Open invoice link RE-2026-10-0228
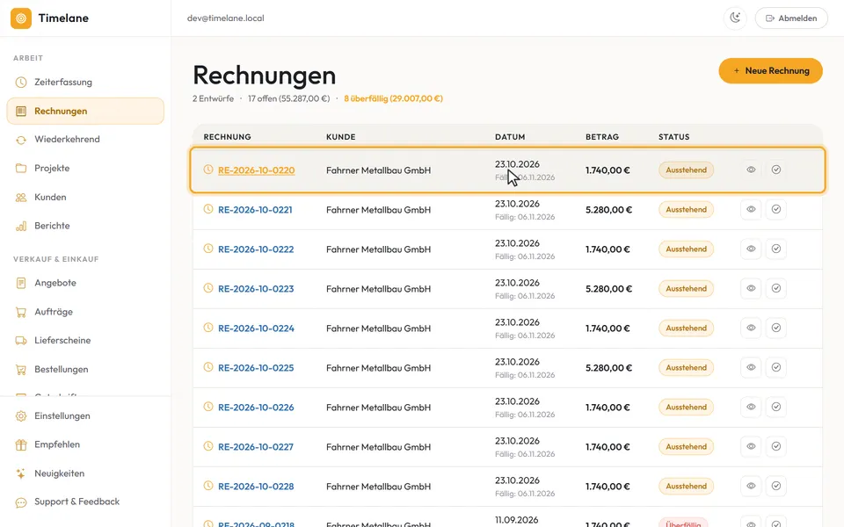The width and height of the screenshot is (844, 527). pyautogui.click(x=256, y=487)
